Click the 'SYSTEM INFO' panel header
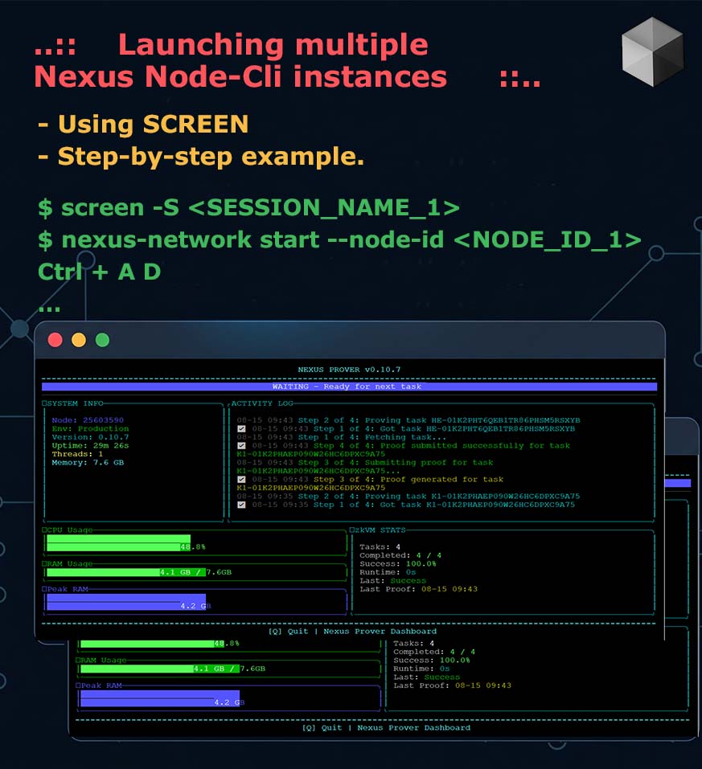Screen dimensions: 702x769 pyautogui.click(x=75, y=403)
